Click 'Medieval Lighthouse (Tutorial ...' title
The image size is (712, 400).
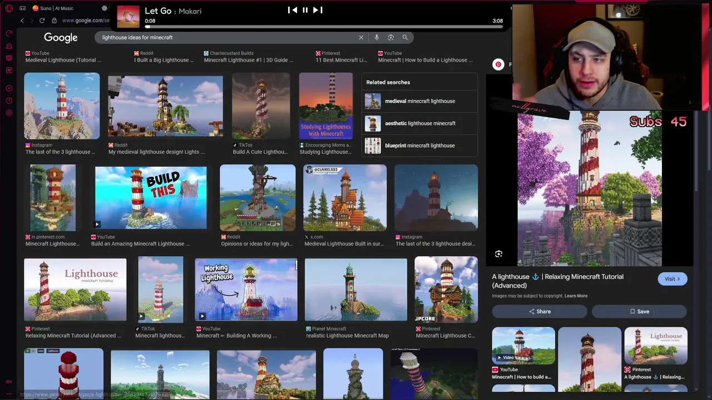coord(63,60)
